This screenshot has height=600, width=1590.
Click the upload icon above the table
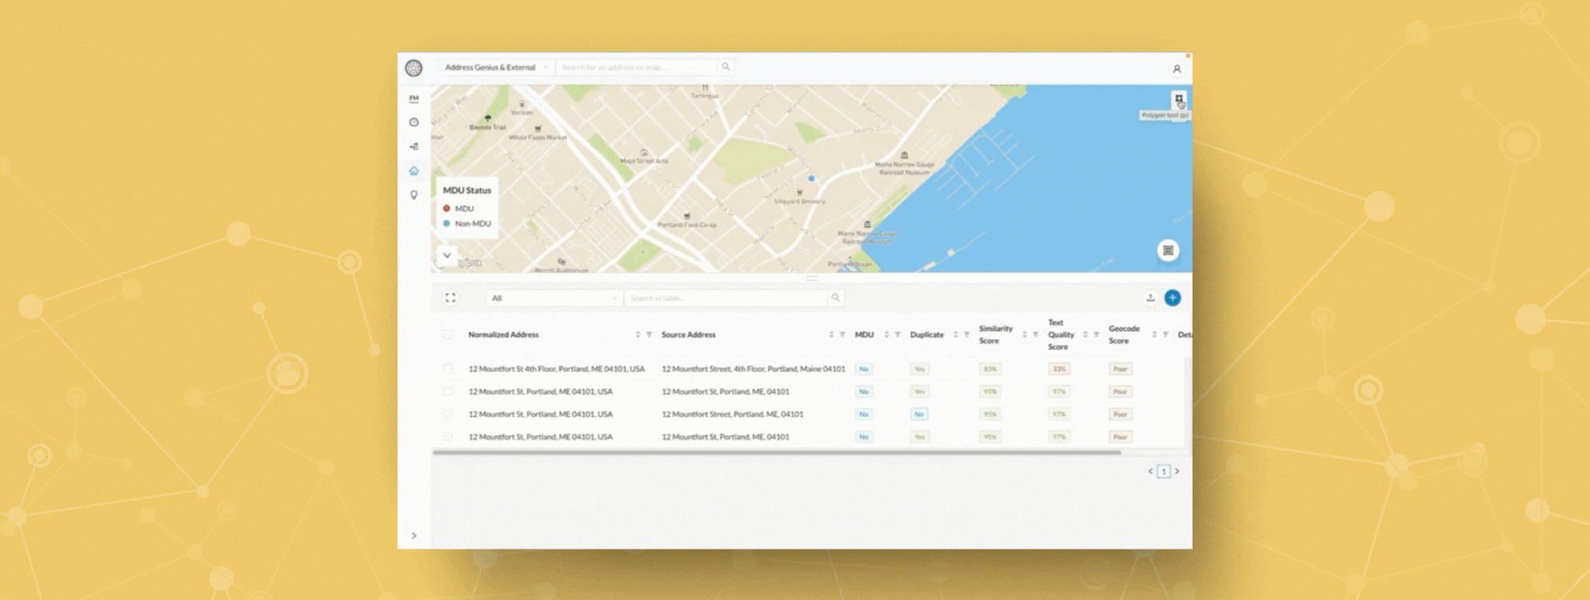click(x=1150, y=298)
